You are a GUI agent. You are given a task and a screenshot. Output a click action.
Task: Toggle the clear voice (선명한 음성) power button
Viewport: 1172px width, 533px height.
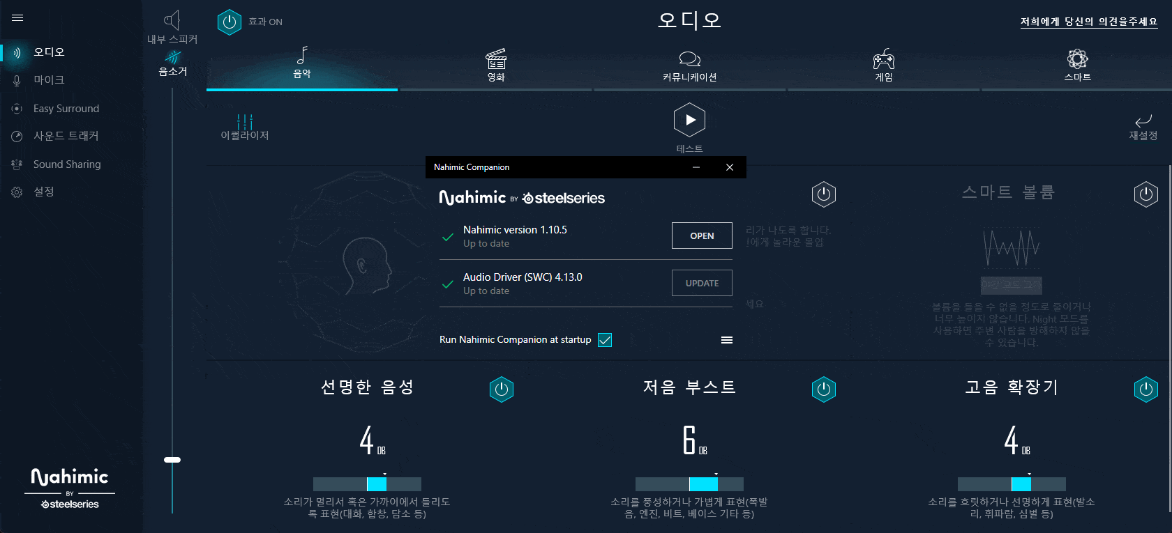pos(501,389)
